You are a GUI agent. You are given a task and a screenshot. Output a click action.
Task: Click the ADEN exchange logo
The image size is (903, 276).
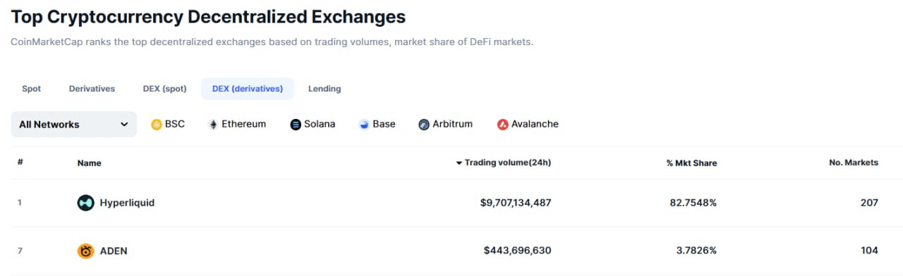pyautogui.click(x=85, y=251)
